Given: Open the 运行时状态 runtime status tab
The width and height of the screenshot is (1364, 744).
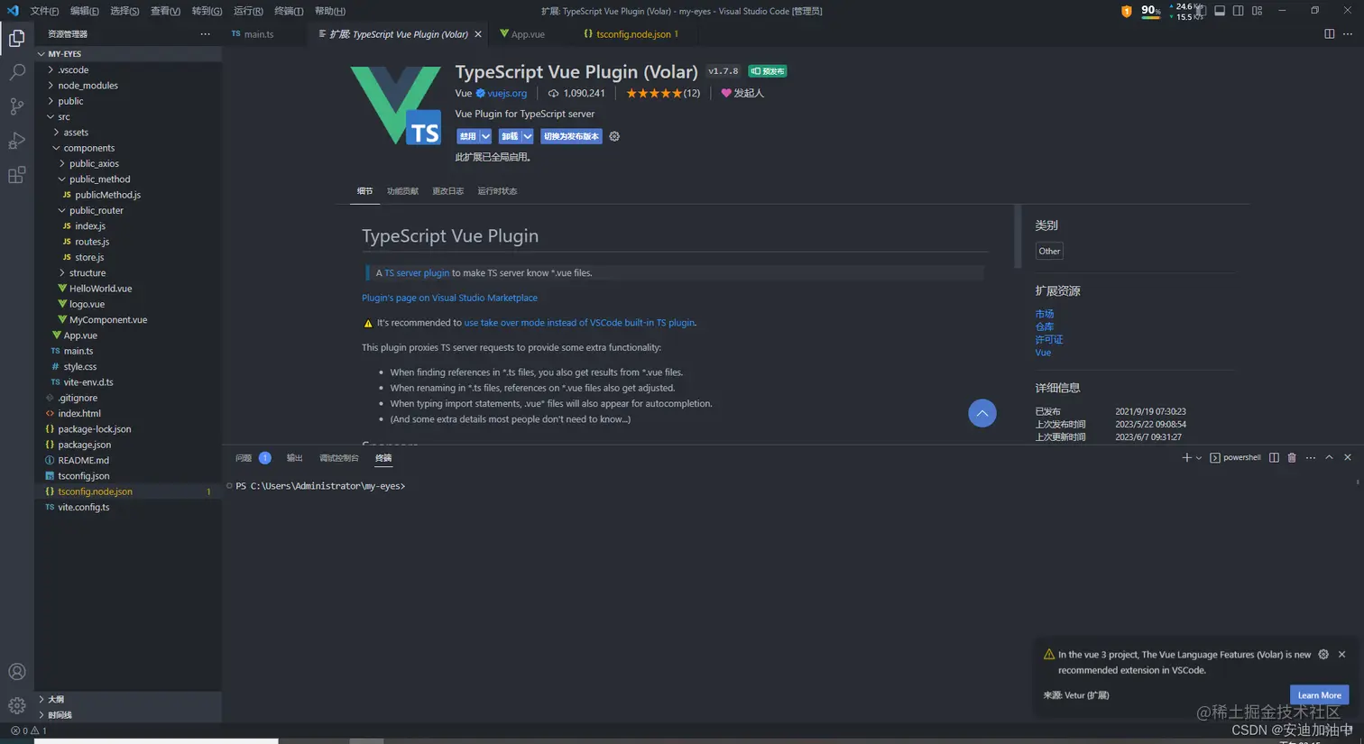Looking at the screenshot, I should [x=497, y=191].
